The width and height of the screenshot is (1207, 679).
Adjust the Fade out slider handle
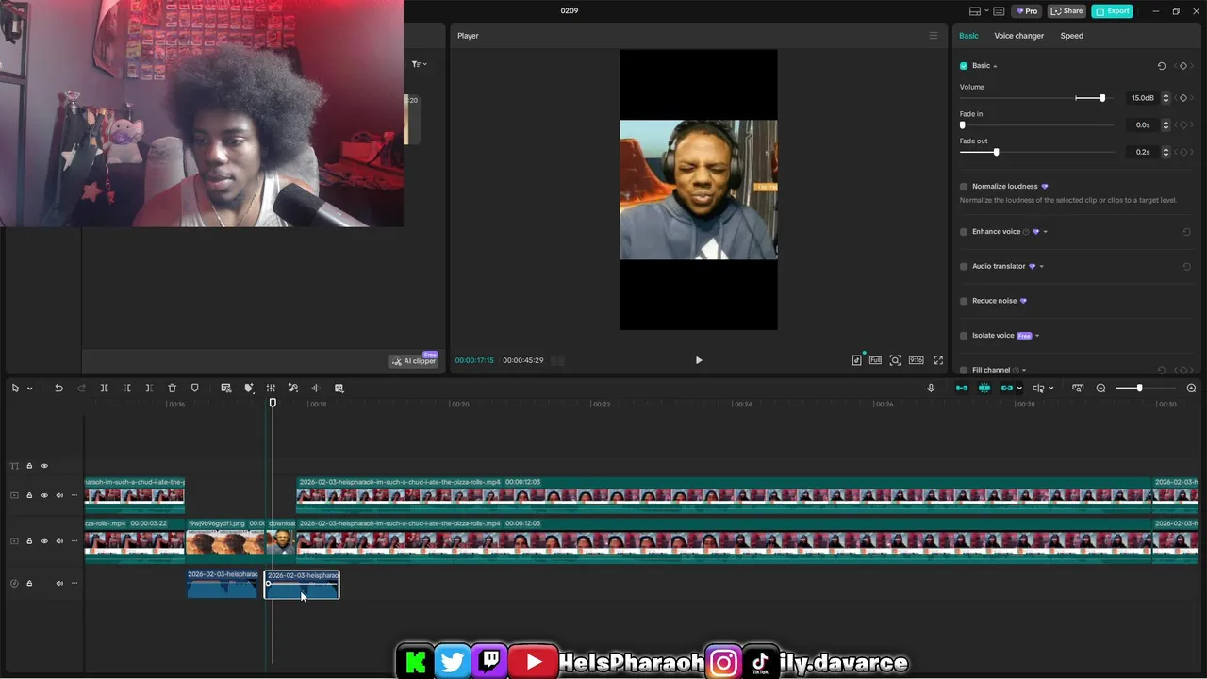(x=996, y=152)
